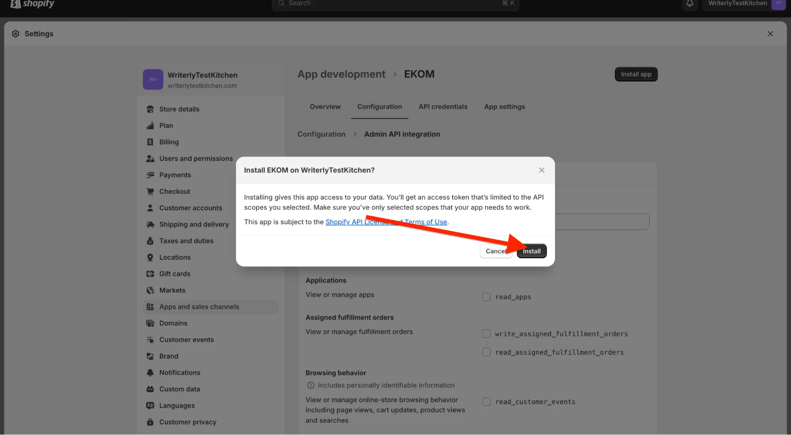Confirm with the Install button in dialog
Image resolution: width=791 pixels, height=435 pixels.
coord(531,251)
